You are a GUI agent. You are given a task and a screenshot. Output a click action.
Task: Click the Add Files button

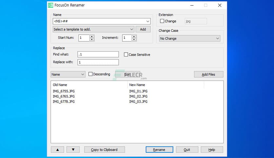(x=208, y=74)
